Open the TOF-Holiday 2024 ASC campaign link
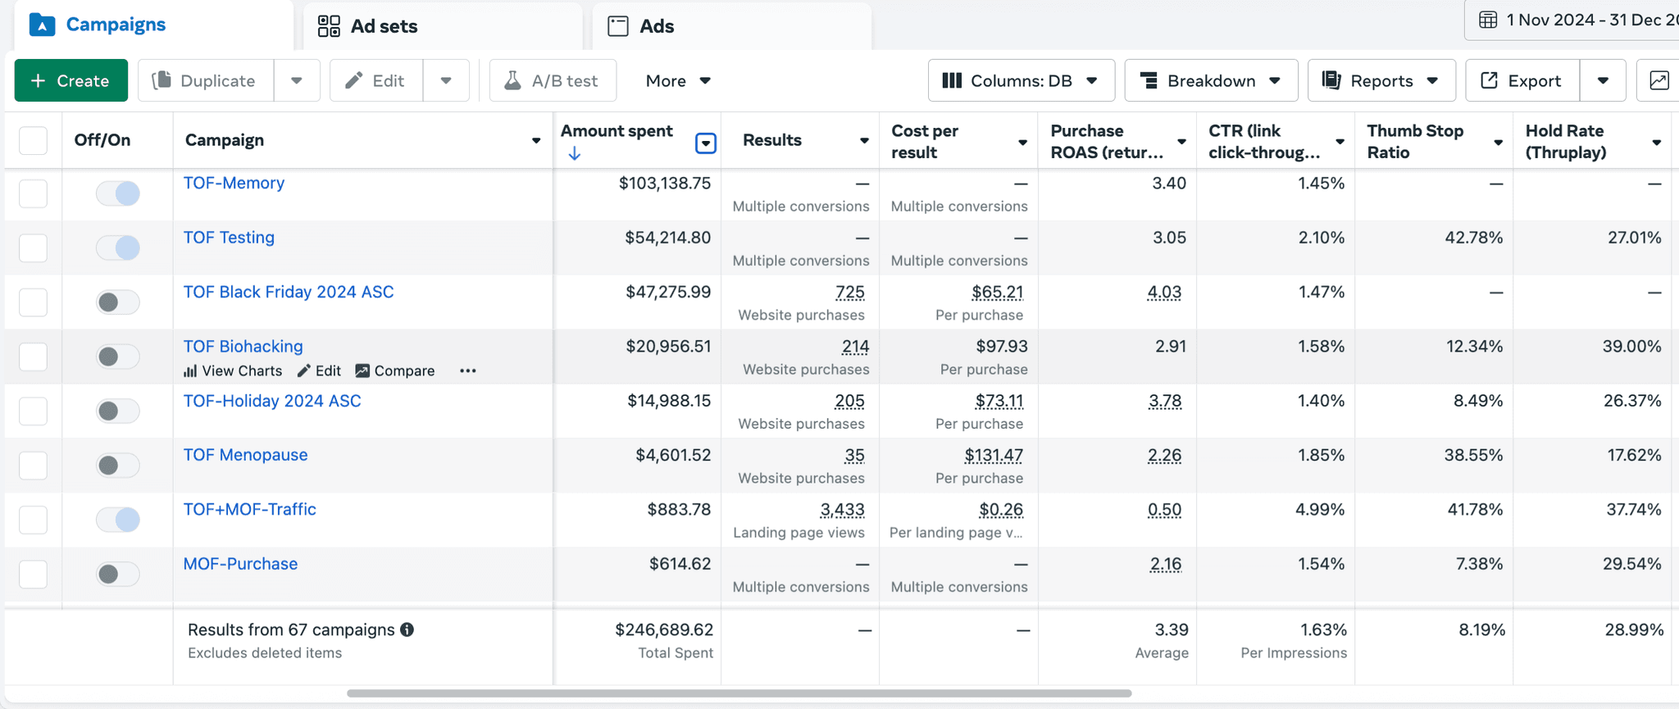This screenshot has height=709, width=1679. pos(272,401)
